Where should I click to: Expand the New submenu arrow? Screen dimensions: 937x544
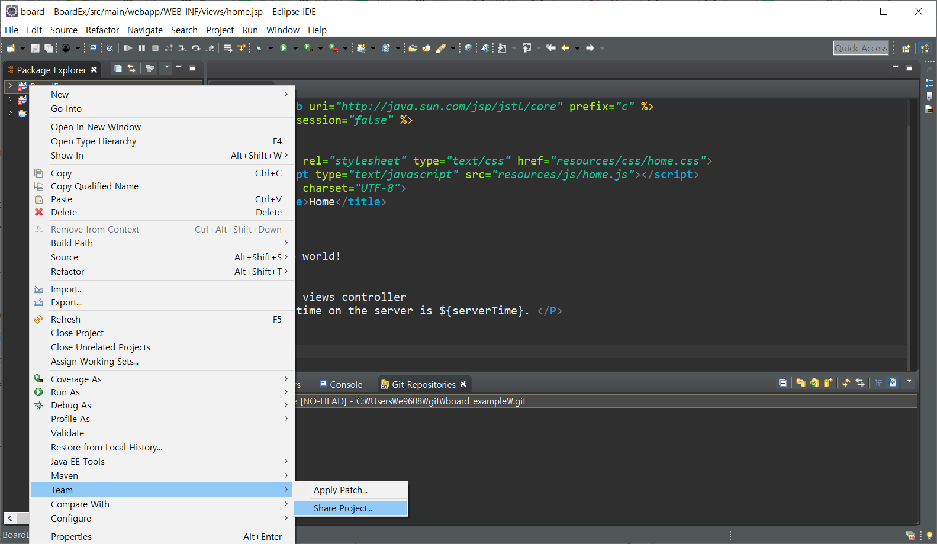[286, 94]
